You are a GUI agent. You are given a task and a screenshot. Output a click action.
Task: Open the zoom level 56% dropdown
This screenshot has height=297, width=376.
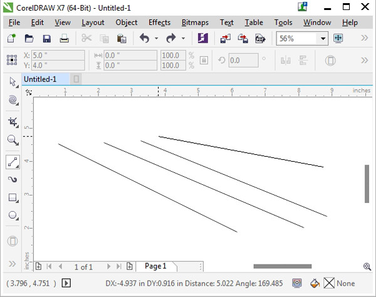pyautogui.click(x=323, y=38)
